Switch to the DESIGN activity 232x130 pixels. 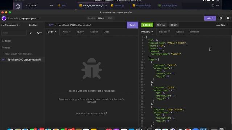[91, 18]
